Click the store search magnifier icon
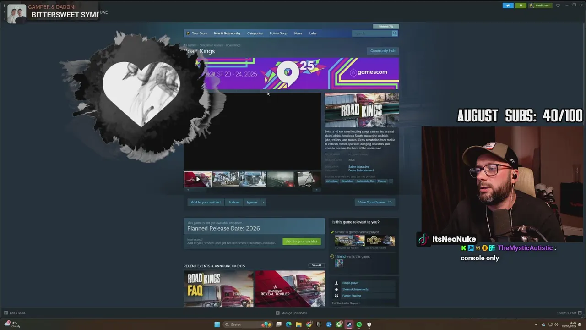Screen dimensions: 586x330 [x=395, y=33]
